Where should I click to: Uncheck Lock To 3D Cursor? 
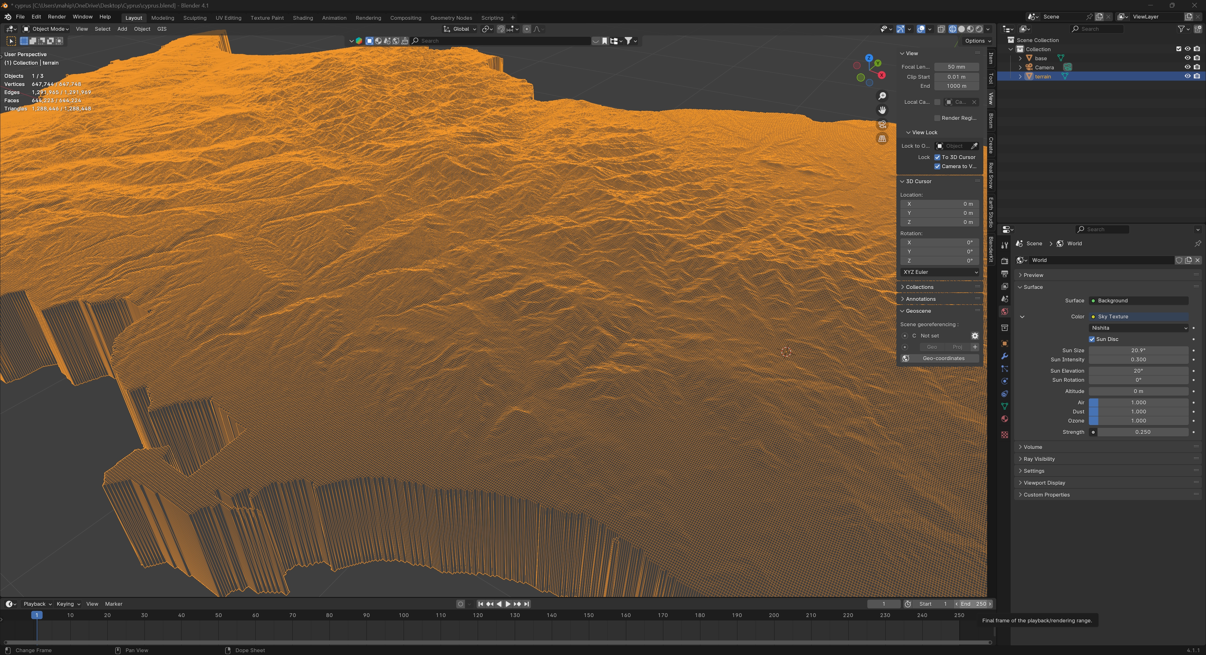(937, 157)
